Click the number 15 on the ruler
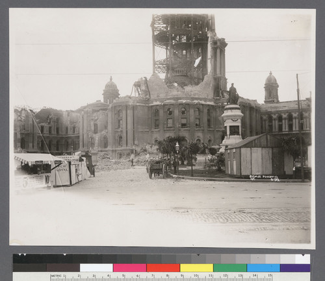Screen dimensions: 325x281 pos(270,276)
